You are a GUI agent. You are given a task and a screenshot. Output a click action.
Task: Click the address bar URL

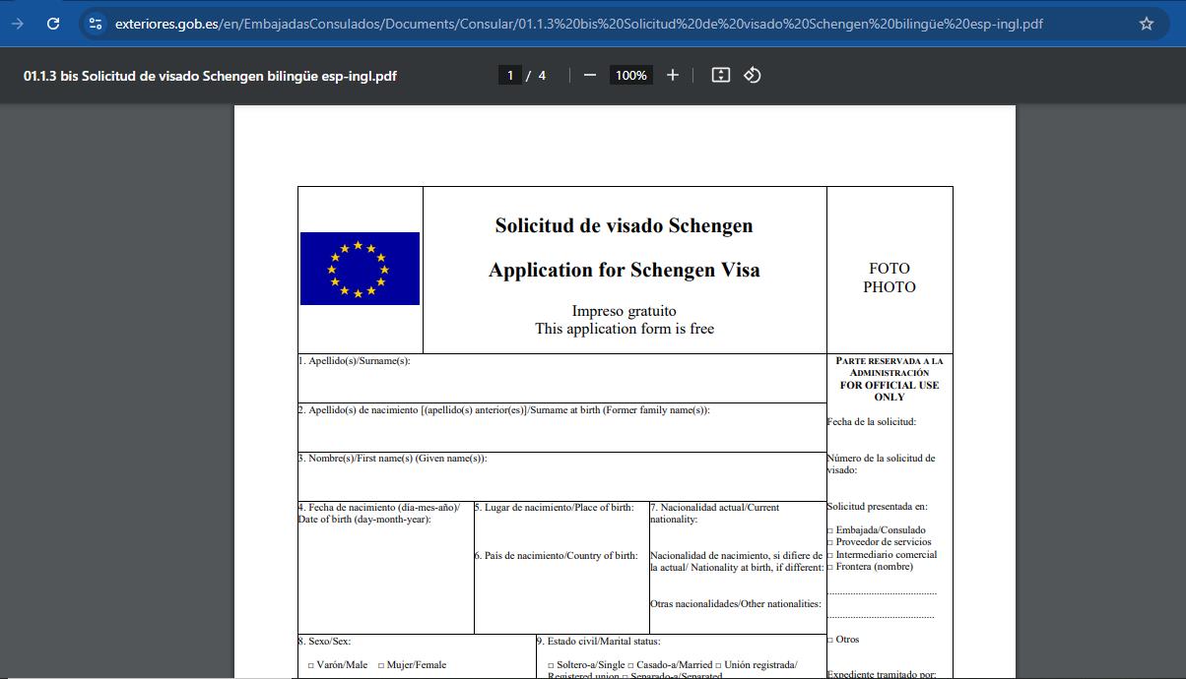click(x=578, y=24)
